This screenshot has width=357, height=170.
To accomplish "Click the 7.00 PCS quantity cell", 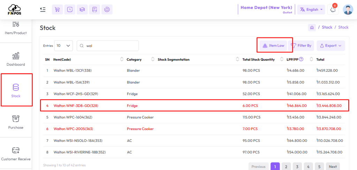I will (250, 129).
